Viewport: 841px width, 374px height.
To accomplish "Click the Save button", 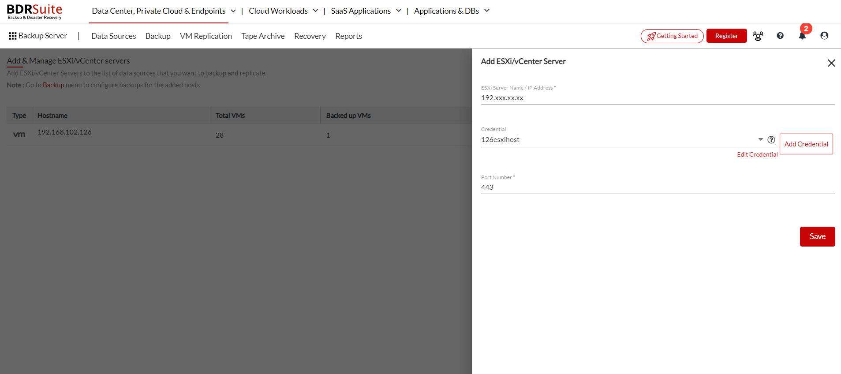I will pos(817,236).
